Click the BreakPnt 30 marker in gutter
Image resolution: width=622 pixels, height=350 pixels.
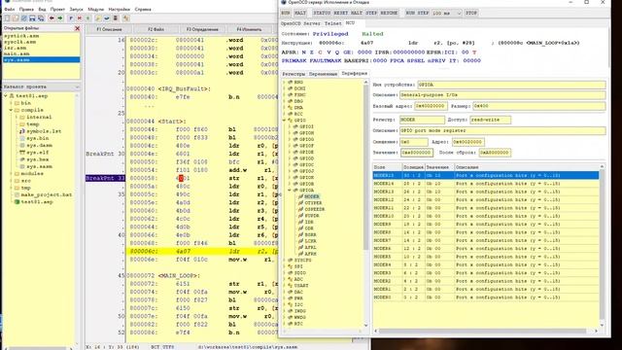pos(105,154)
